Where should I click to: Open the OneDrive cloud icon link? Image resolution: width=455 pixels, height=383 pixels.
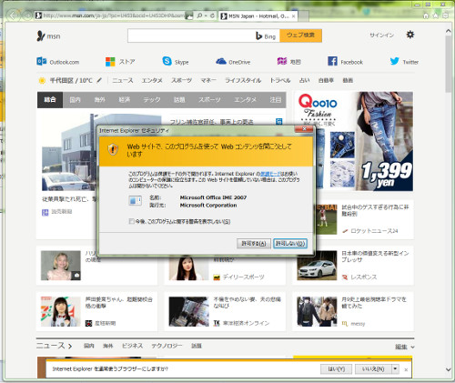pos(221,61)
